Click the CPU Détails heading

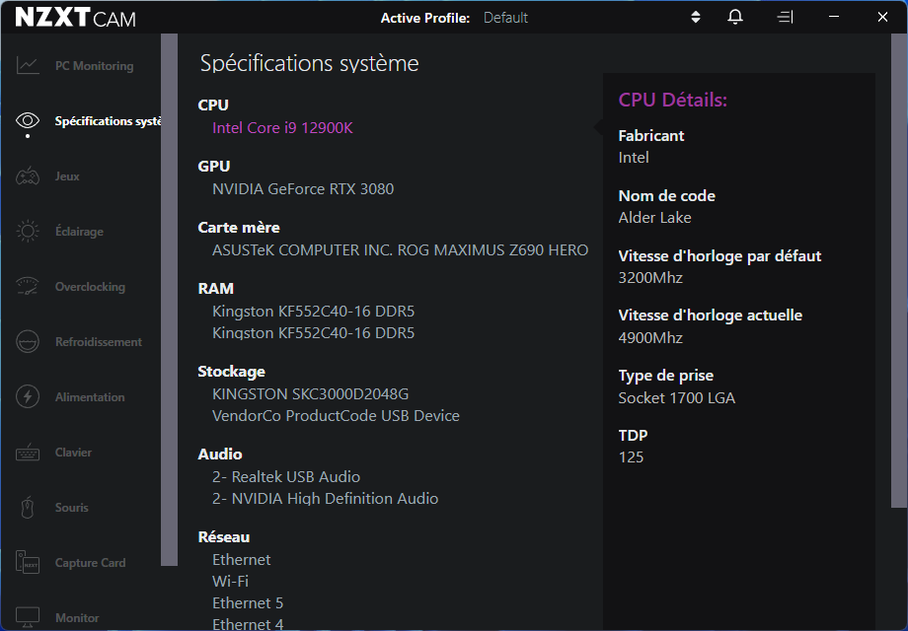point(673,100)
